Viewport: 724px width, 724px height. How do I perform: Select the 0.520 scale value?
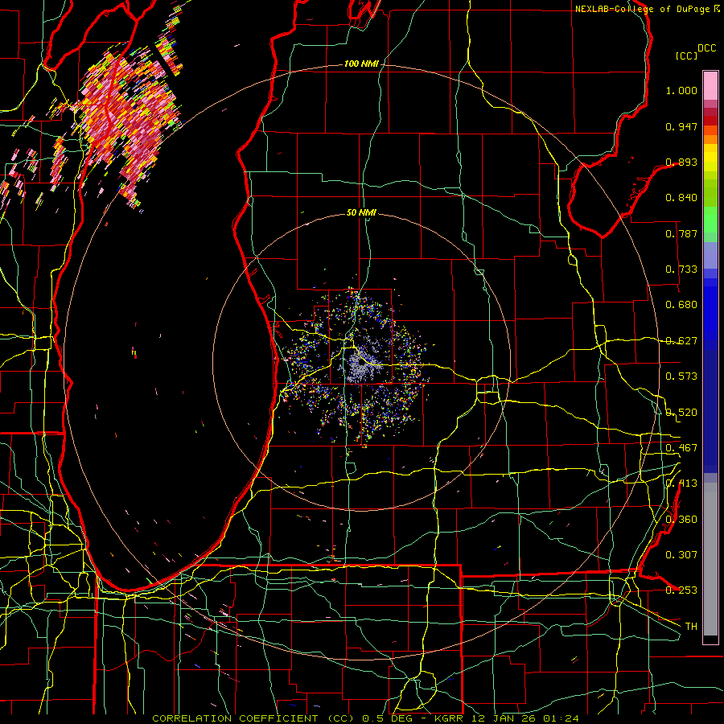(681, 413)
